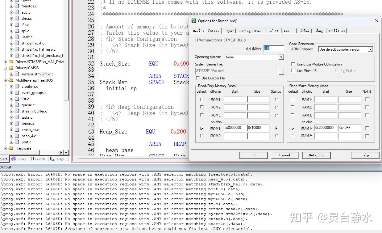Switch to the C/C++ tab
382x233 pixels.
274,31
